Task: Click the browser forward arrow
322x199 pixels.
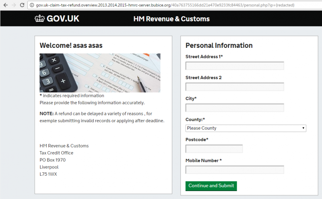Action: [14, 5]
